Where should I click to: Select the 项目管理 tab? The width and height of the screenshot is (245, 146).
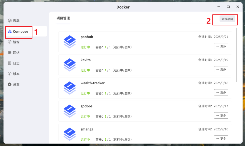point(63,18)
